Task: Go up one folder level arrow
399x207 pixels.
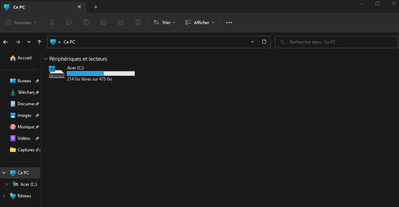Action: pos(39,42)
